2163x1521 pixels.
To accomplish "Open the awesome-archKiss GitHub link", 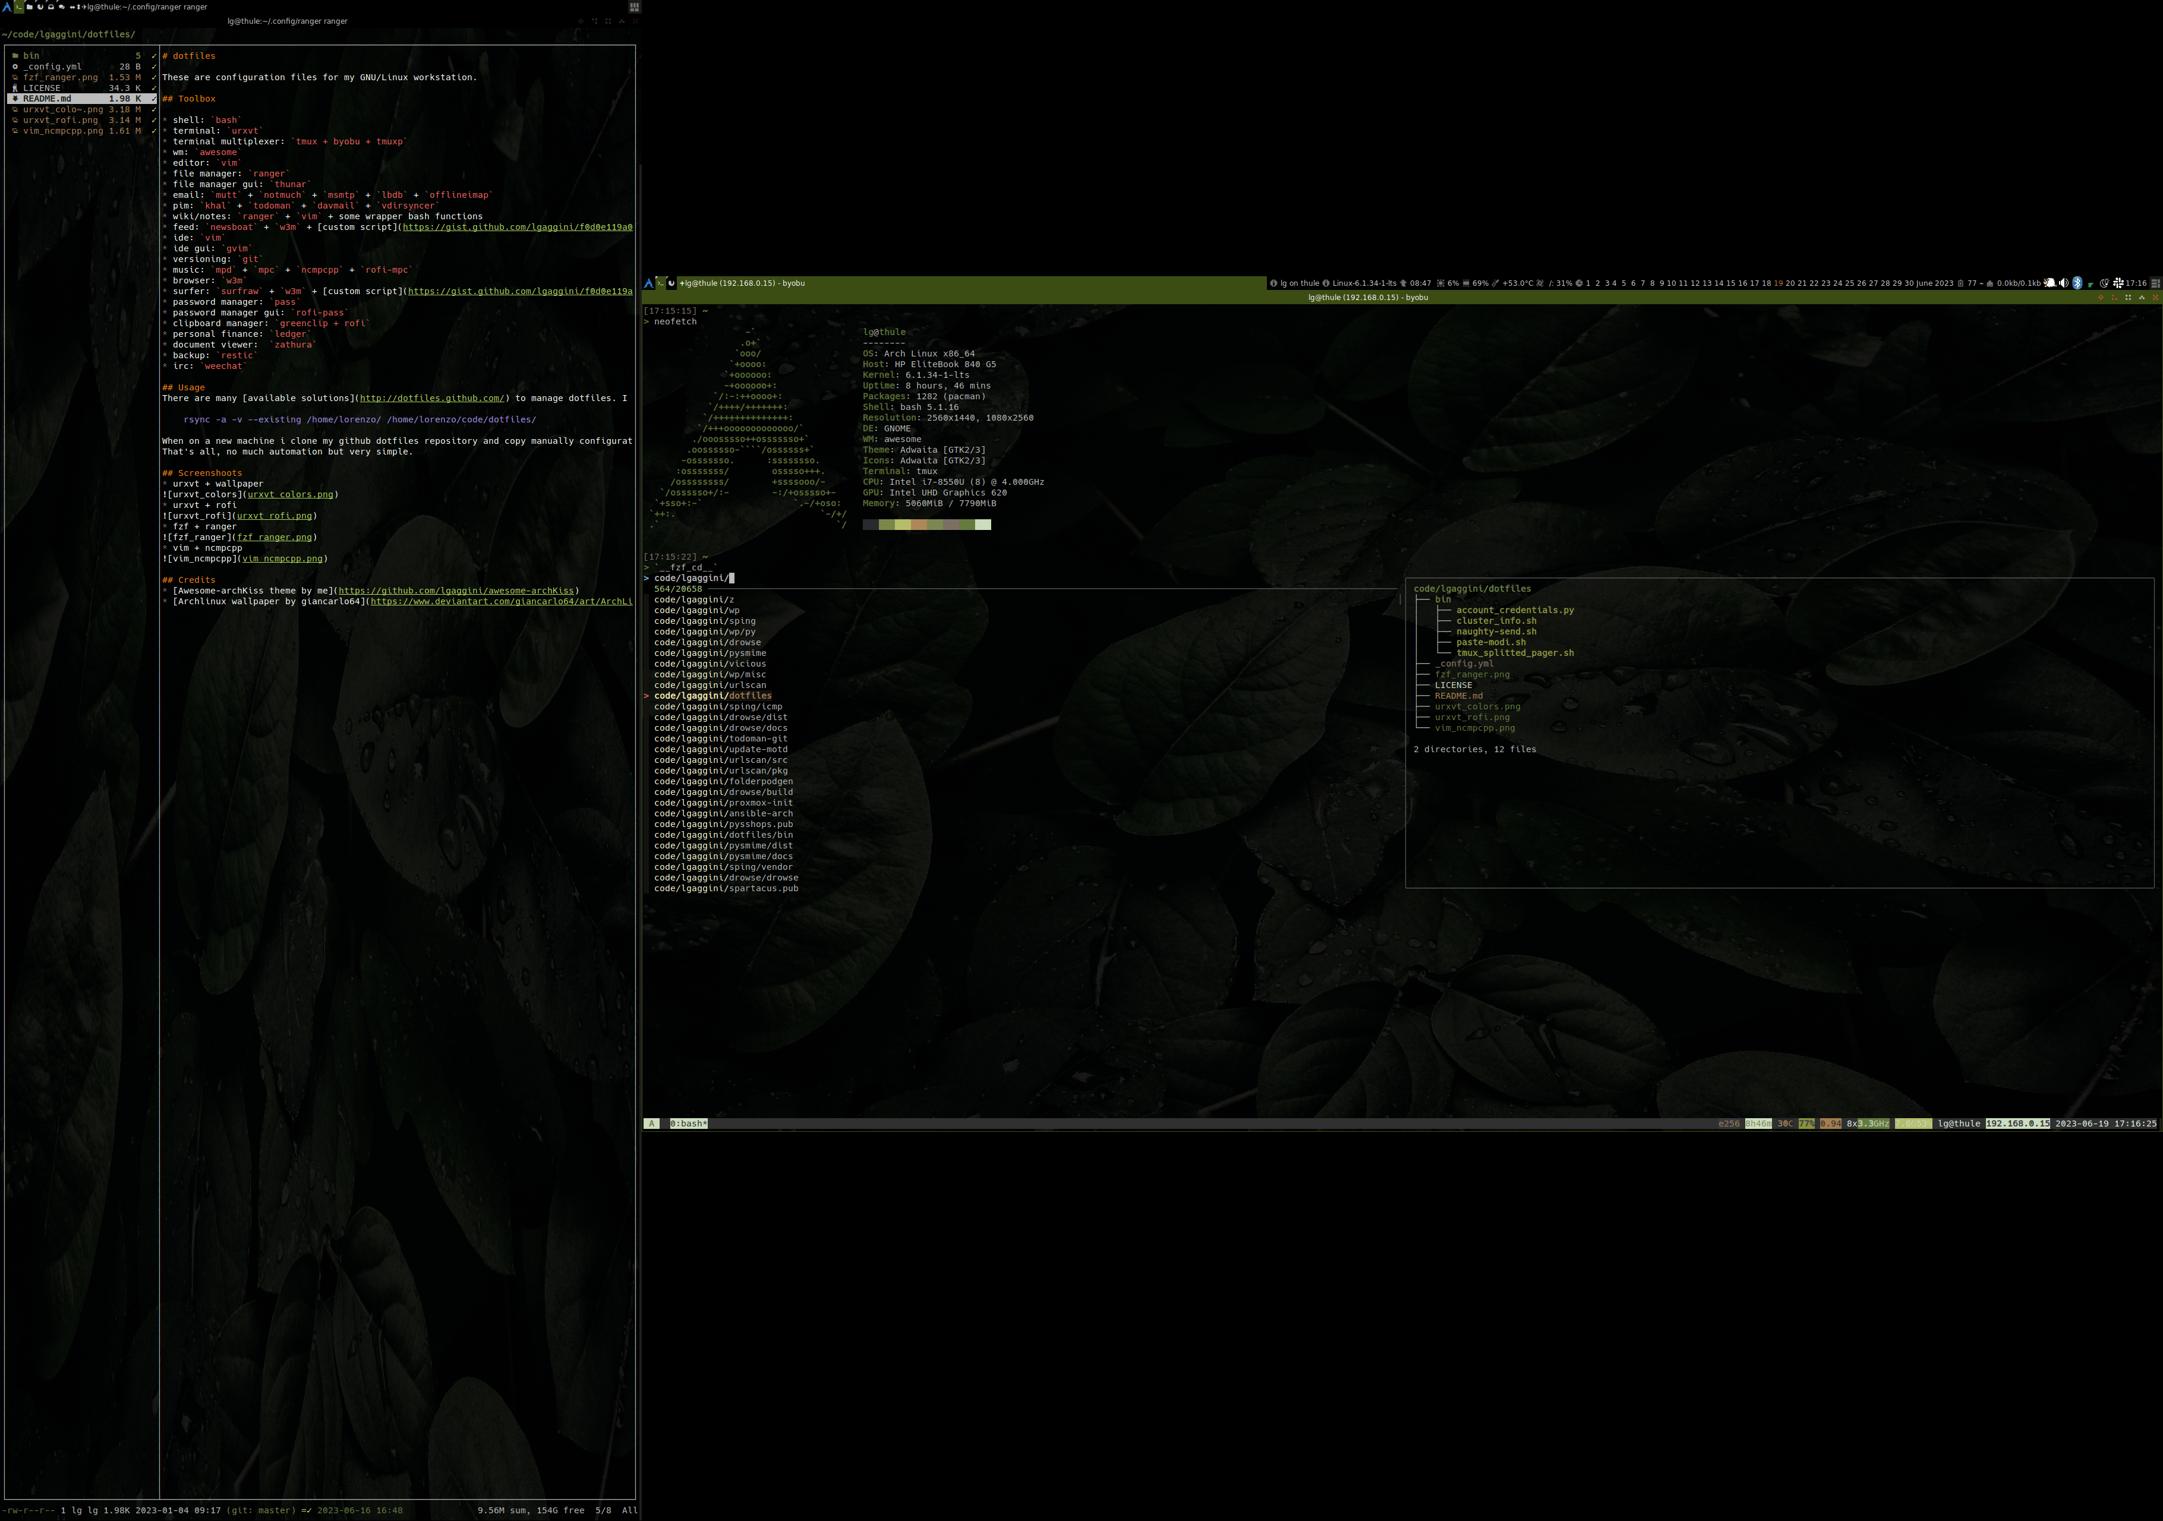I will (x=456, y=591).
